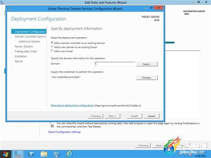Screen dimensions: 211x158
Task: Launch Windows PowerShell from taskbar
Action: 31,154
